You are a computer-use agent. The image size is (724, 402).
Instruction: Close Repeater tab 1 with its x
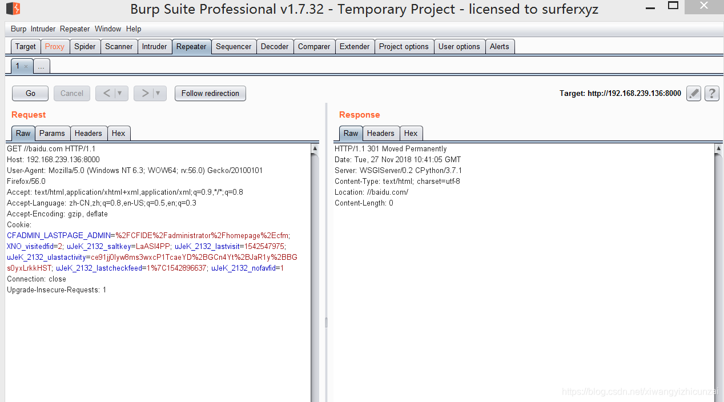[x=26, y=66]
